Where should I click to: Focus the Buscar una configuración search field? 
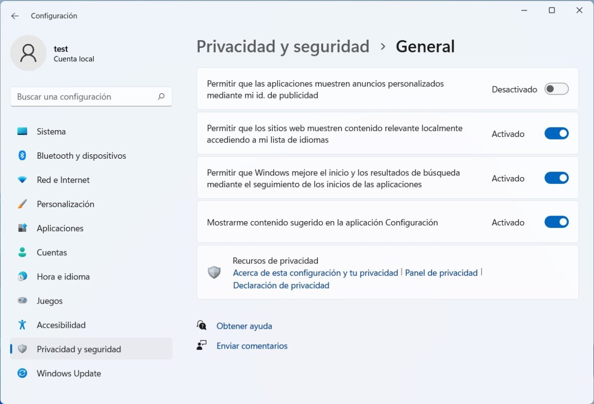click(x=84, y=97)
